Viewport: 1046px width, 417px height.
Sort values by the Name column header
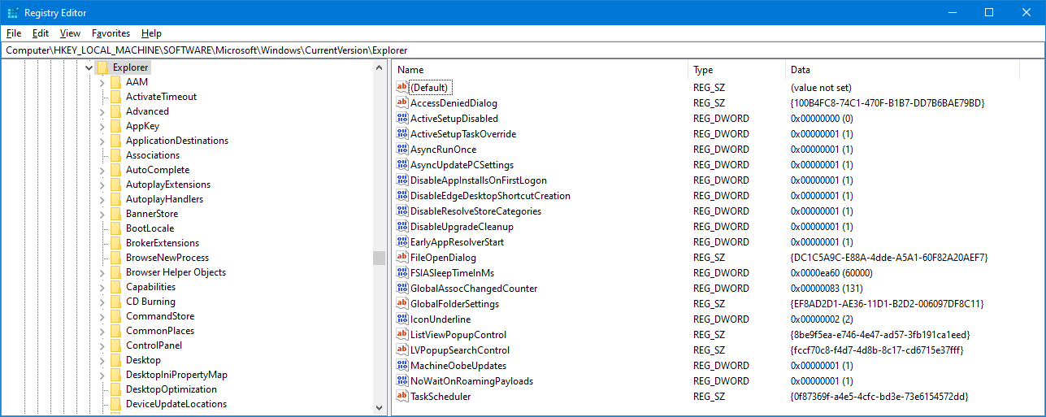coord(540,70)
